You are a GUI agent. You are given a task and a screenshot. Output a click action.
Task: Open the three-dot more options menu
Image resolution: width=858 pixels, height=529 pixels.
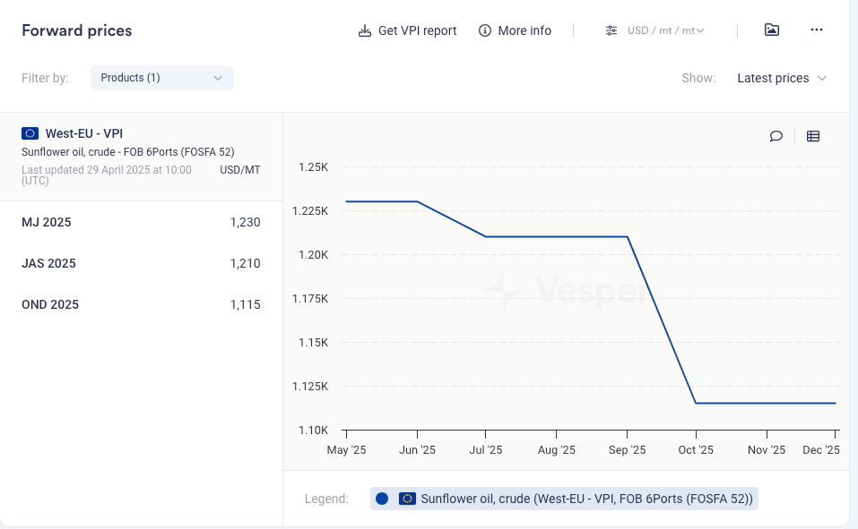click(816, 30)
